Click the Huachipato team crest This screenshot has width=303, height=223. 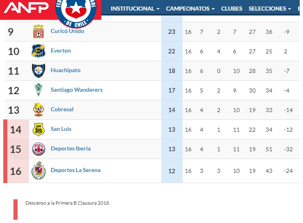38,71
